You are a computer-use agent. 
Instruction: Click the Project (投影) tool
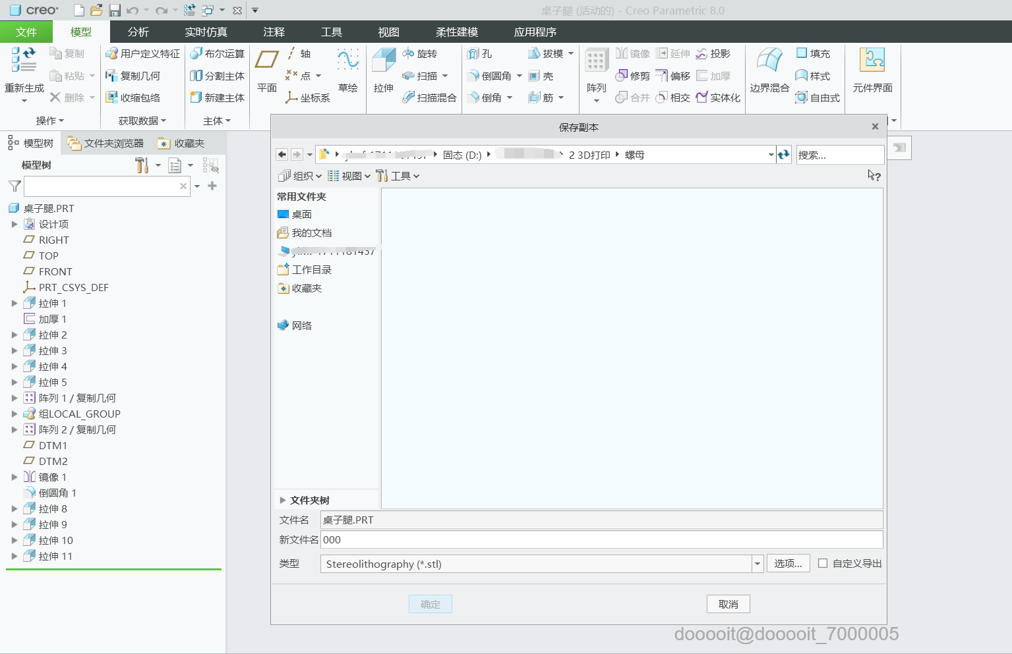tap(713, 53)
